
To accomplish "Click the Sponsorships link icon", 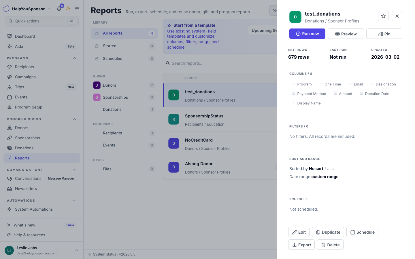I will click(x=10, y=138).
